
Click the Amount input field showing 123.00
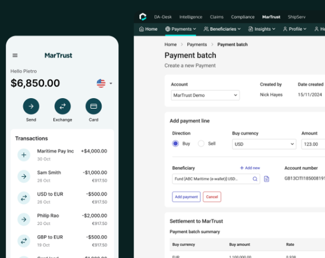click(x=313, y=144)
